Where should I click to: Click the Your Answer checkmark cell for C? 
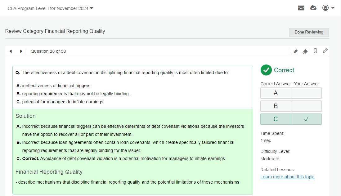pos(306,119)
